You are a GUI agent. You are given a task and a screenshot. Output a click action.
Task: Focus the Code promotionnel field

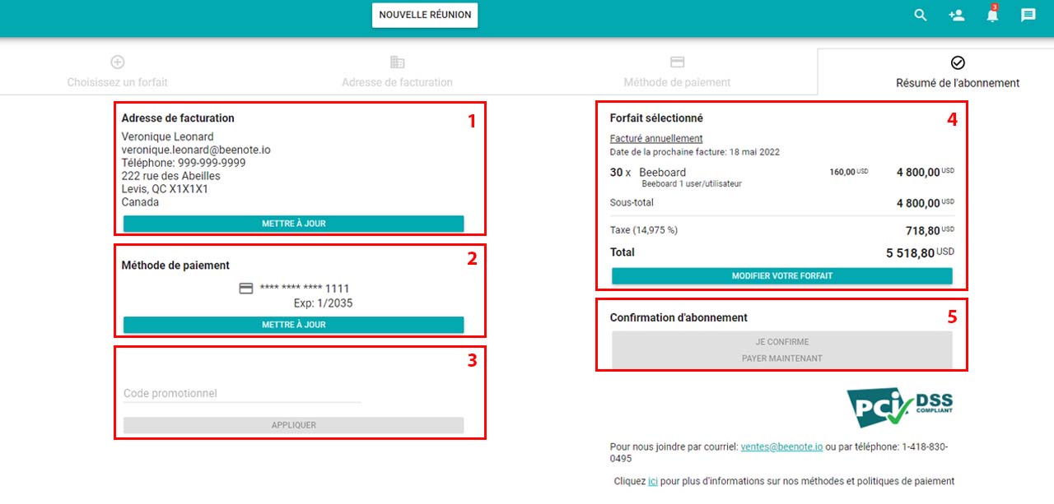[242, 394]
